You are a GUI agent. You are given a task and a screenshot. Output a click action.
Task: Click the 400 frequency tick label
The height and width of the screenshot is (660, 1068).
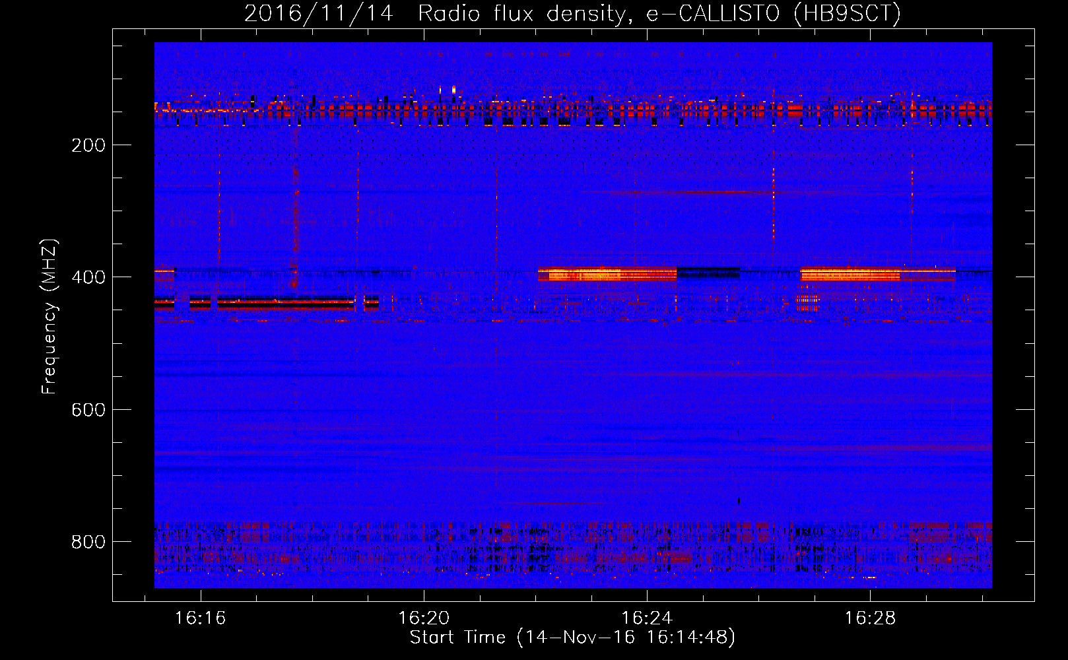(x=88, y=277)
